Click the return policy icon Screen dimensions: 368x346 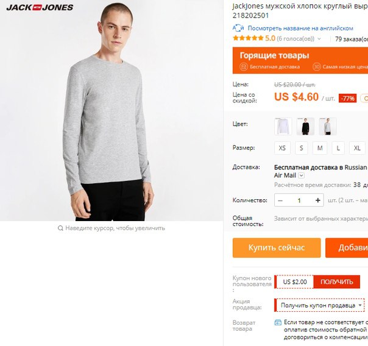tap(278, 322)
